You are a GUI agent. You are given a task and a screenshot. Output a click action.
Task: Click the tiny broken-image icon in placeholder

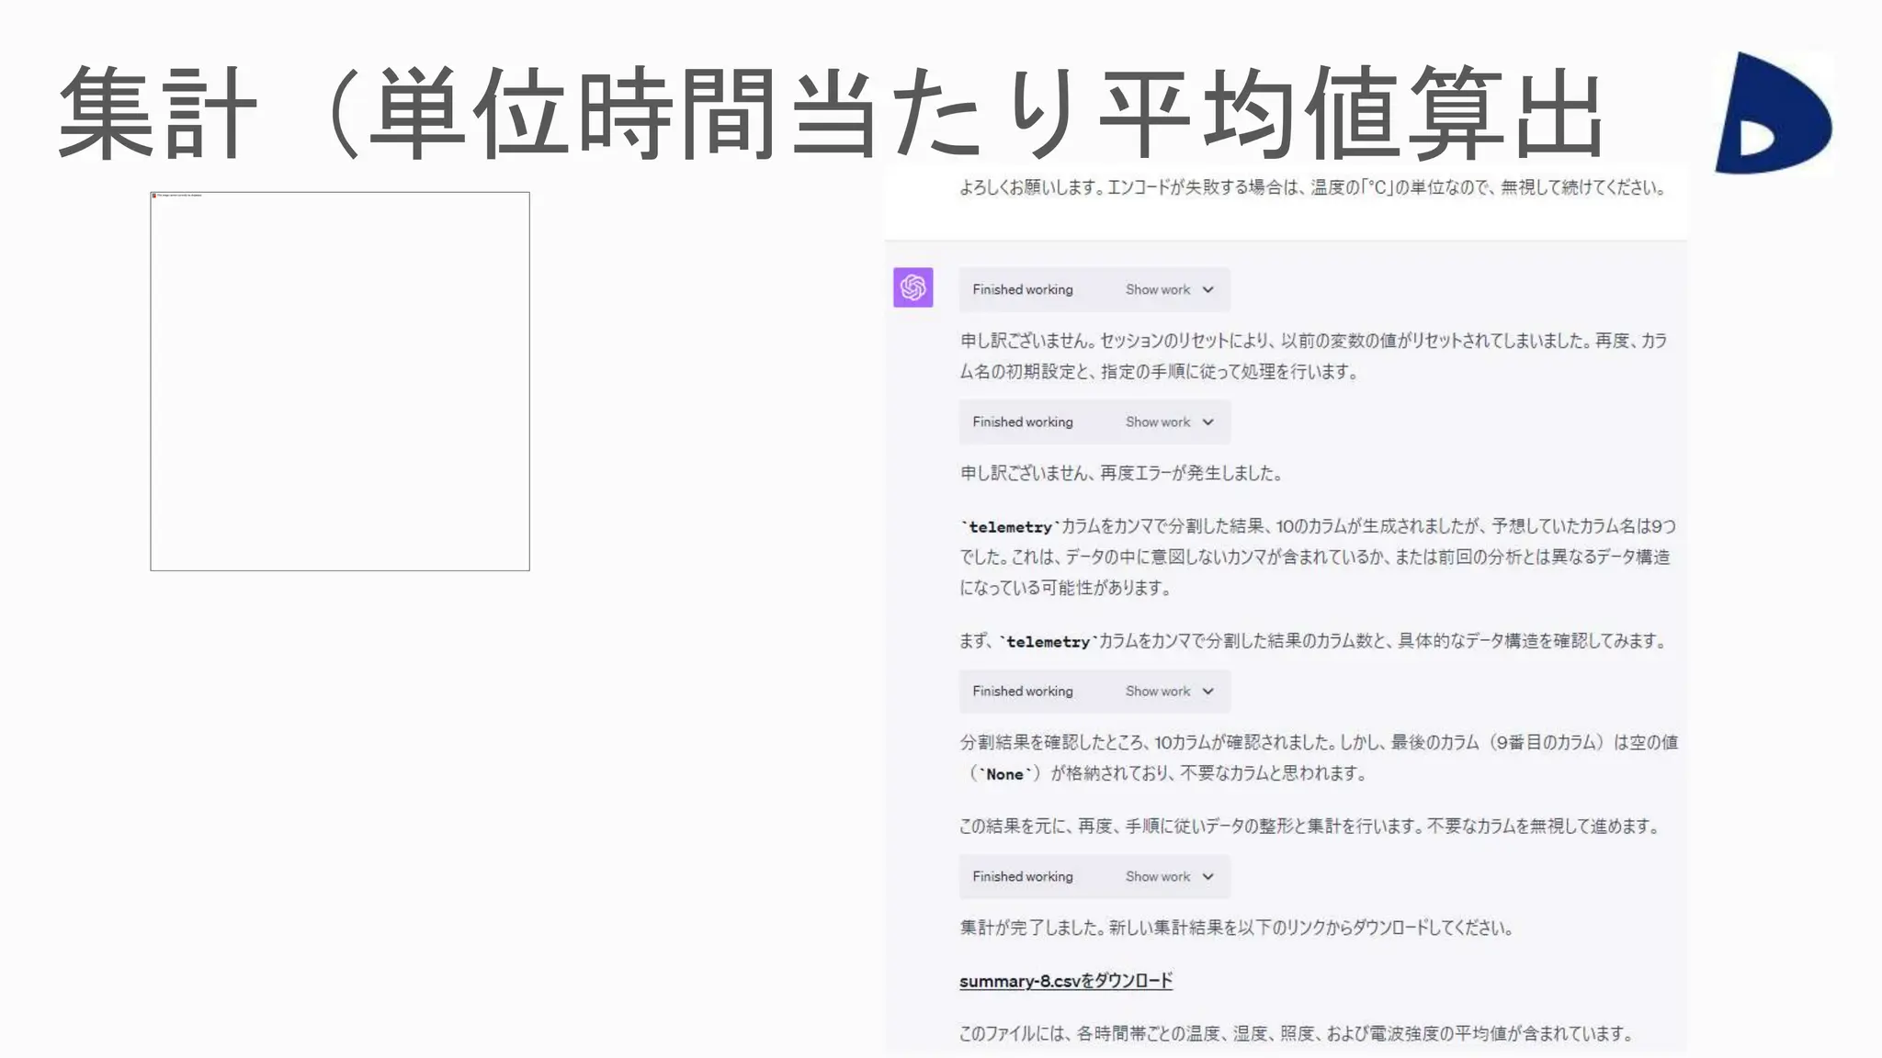[x=154, y=196]
